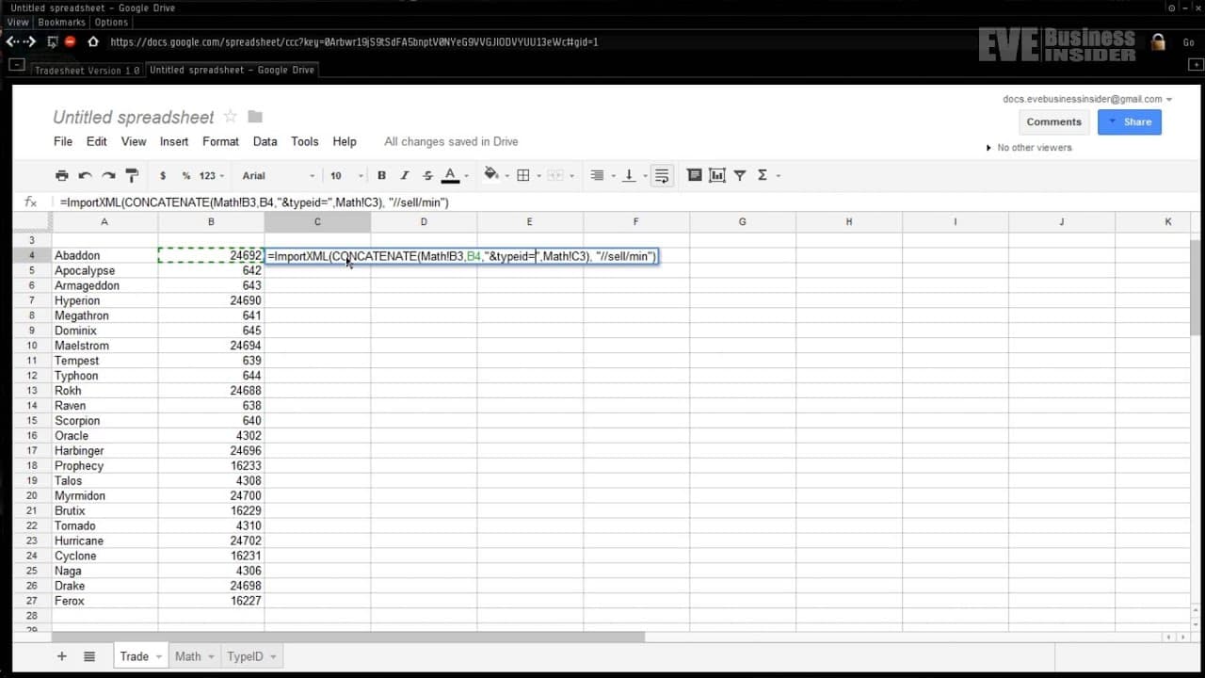Expand the No other viewers triangle
Viewport: 1205px width, 678px height.
pos(988,148)
